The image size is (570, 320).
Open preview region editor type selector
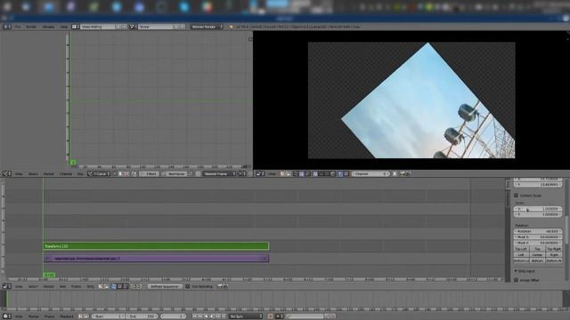coord(260,174)
